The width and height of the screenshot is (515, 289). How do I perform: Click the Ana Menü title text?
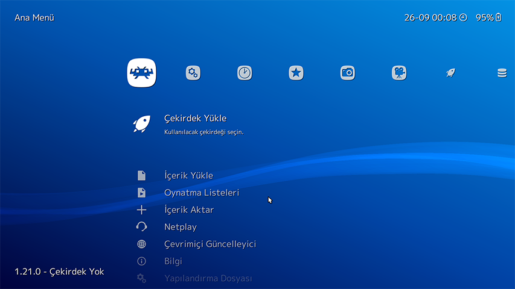pos(34,17)
